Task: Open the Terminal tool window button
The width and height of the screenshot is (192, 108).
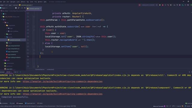Action: click(x=19, y=103)
